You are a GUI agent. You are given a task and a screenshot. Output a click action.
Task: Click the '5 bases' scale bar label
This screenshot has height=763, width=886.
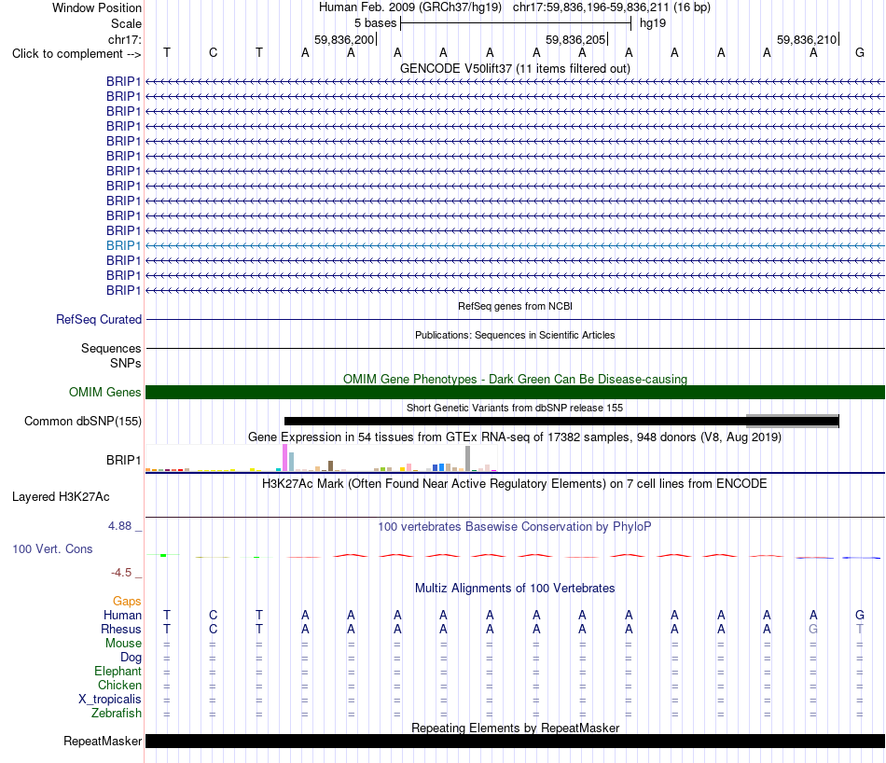click(x=375, y=23)
